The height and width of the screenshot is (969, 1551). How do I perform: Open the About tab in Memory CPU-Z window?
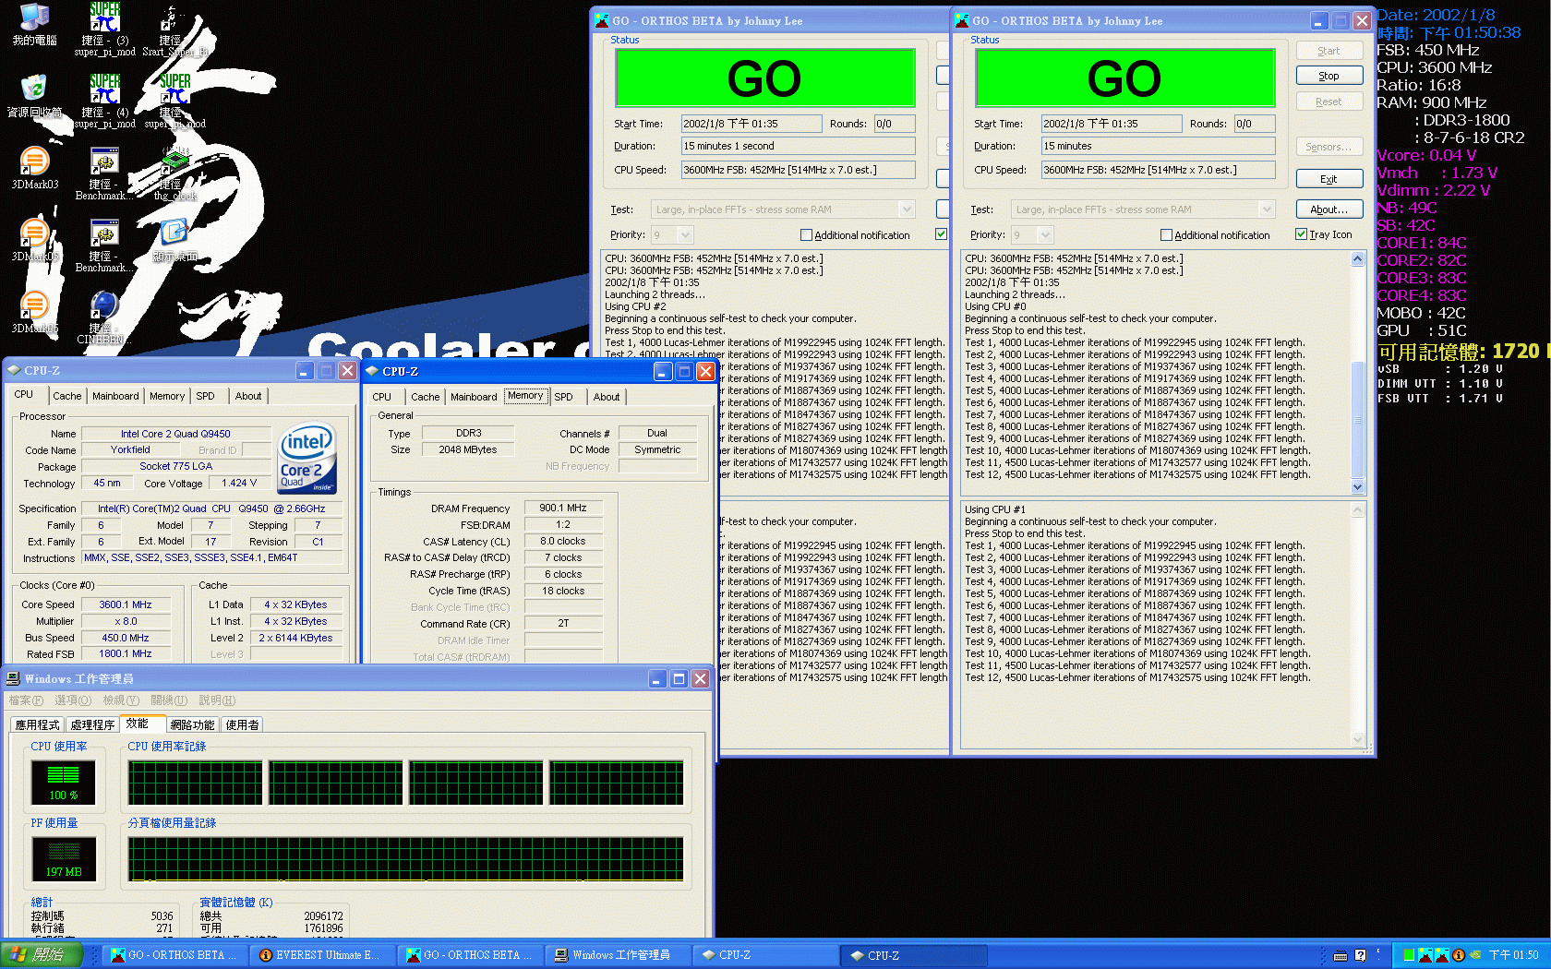[607, 397]
